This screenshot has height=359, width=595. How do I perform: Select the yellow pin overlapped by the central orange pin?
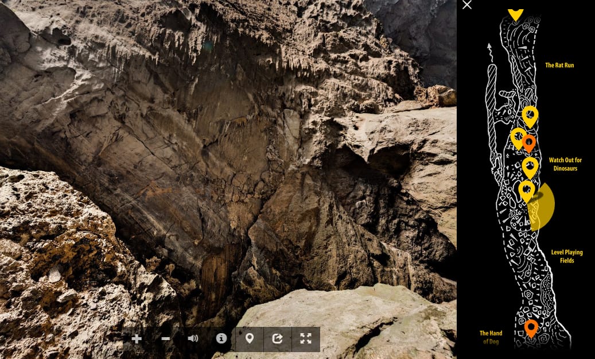(x=517, y=138)
